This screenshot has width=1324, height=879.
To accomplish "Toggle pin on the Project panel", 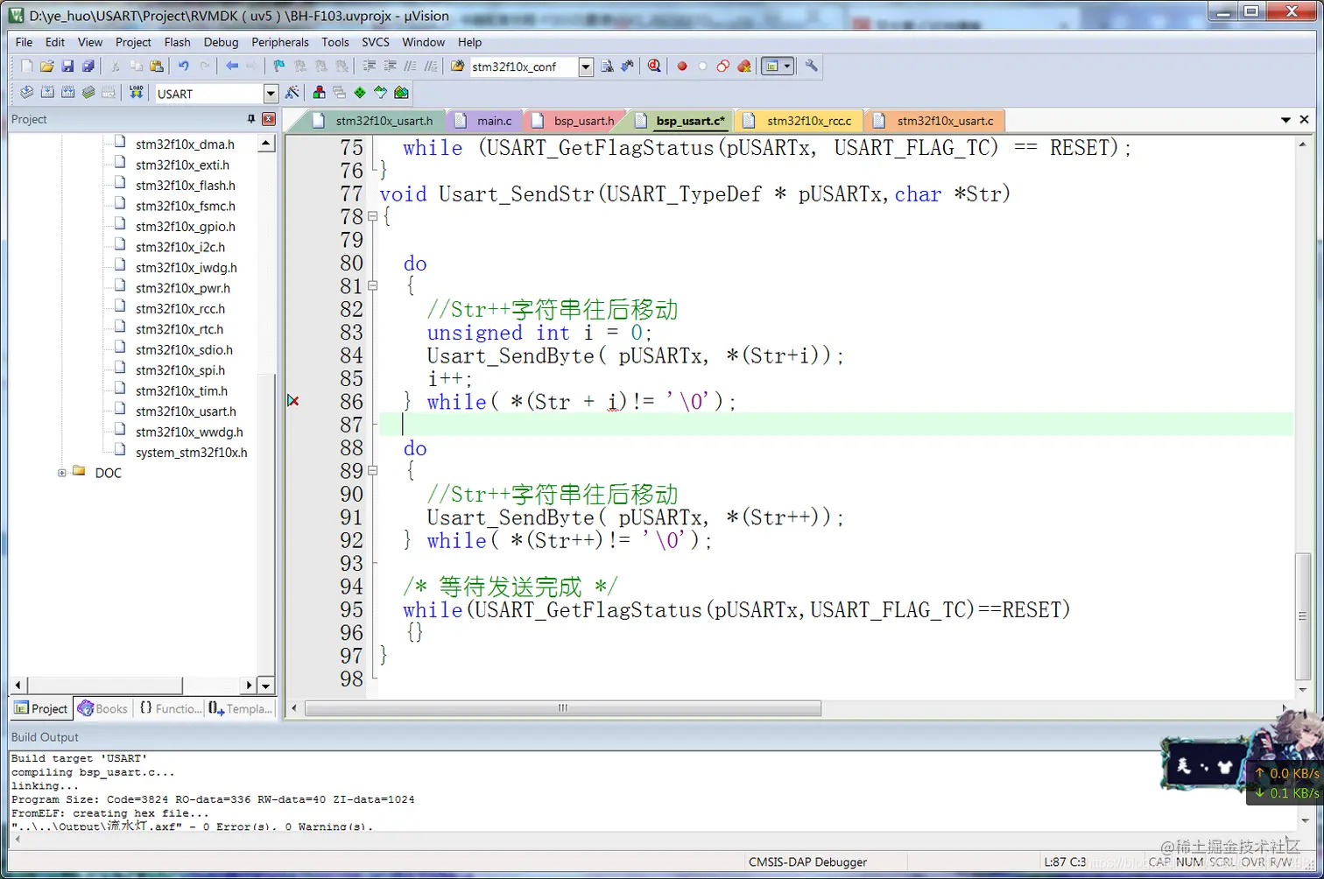I will coord(251,119).
